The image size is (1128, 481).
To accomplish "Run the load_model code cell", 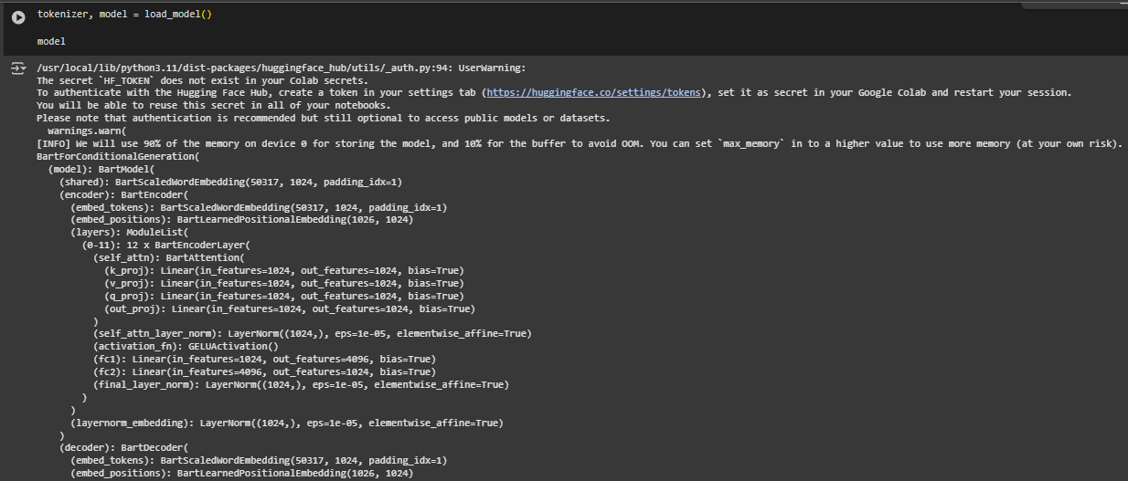I will click(18, 16).
